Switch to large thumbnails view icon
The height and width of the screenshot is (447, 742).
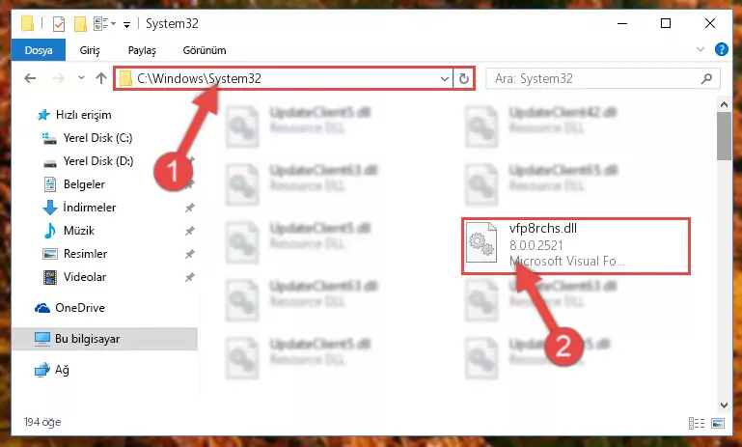pyautogui.click(x=717, y=423)
